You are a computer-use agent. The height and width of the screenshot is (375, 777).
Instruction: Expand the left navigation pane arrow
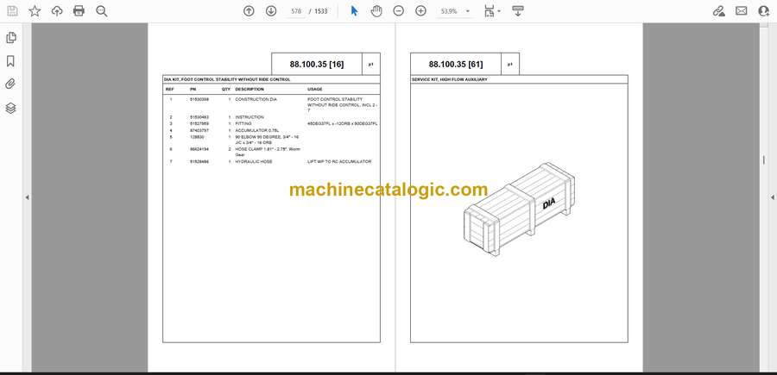[x=28, y=197]
